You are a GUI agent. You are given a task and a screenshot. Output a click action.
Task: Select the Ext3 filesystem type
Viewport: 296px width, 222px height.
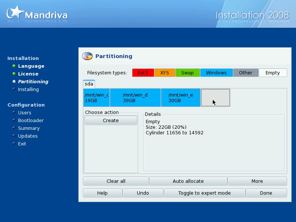(143, 73)
